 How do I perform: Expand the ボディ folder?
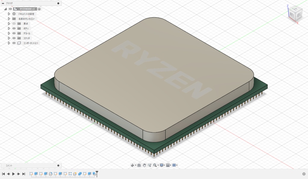[x=9, y=29]
